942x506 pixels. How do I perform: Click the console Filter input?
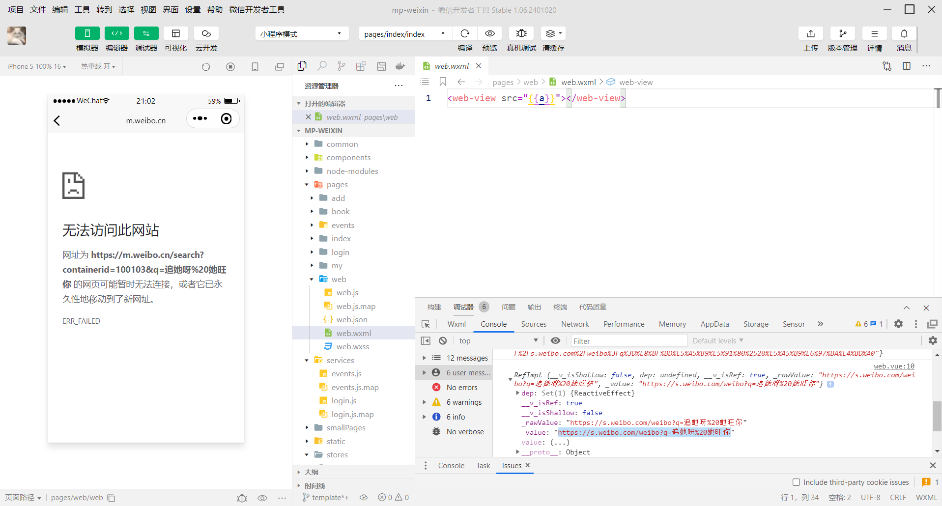[629, 340]
